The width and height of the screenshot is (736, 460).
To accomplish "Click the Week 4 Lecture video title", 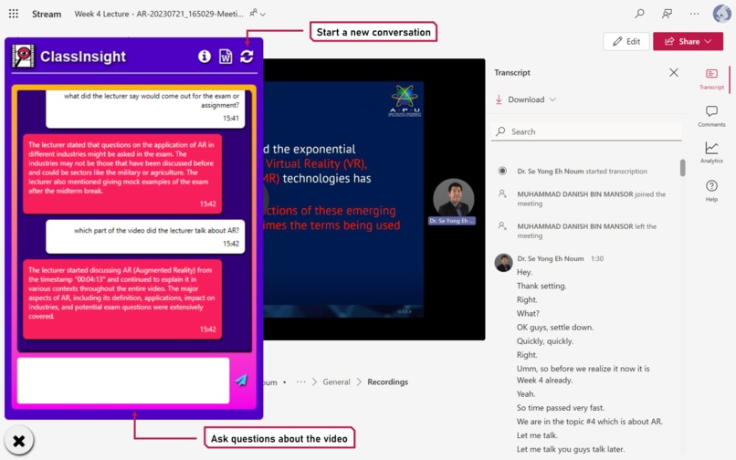I will pyautogui.click(x=159, y=14).
